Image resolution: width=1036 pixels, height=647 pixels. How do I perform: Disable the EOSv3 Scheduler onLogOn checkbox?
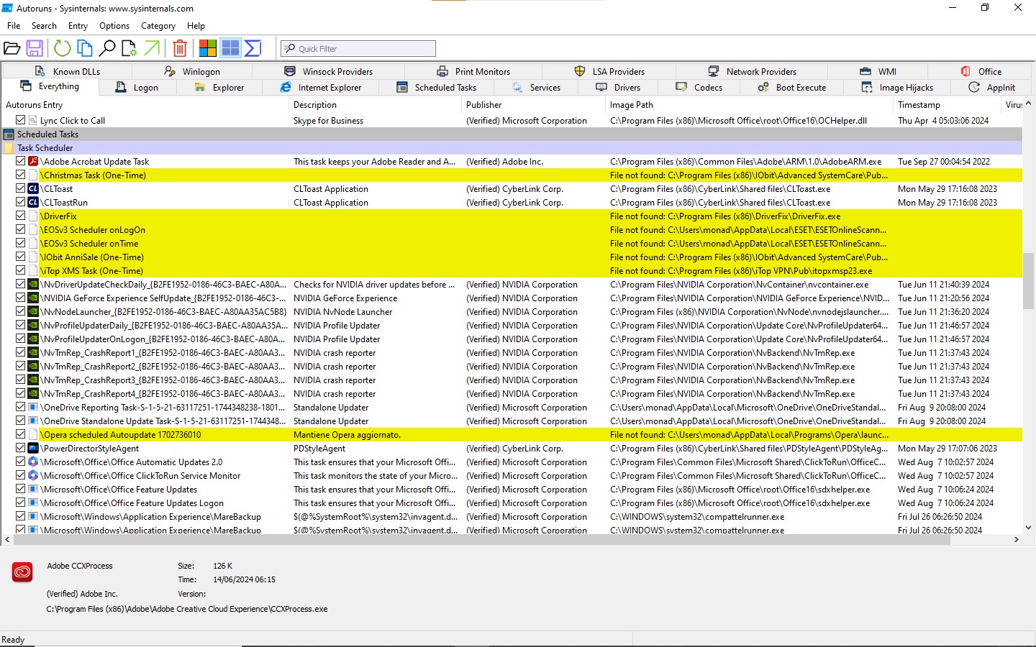[x=21, y=230]
